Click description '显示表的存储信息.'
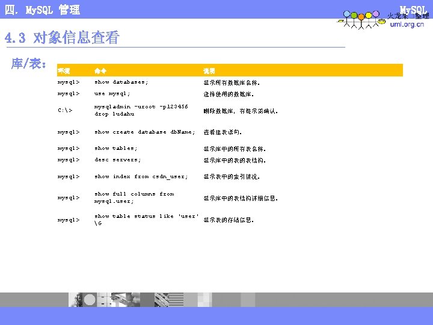This screenshot has width=433, height=325. point(229,220)
